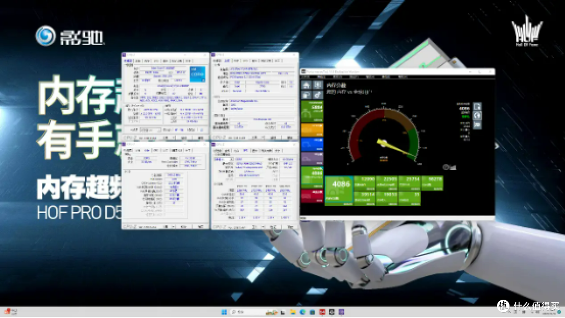Viewport: 565px width, 318px height.
Task: Click OK button in CPU-Z mainboard window
Action: coord(290,138)
